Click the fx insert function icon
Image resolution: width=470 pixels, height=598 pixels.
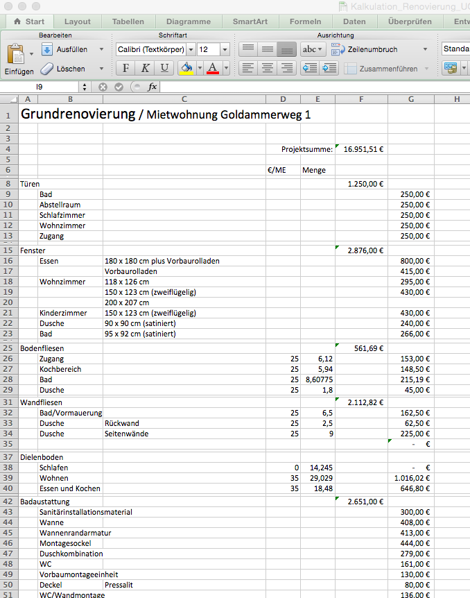click(x=153, y=87)
